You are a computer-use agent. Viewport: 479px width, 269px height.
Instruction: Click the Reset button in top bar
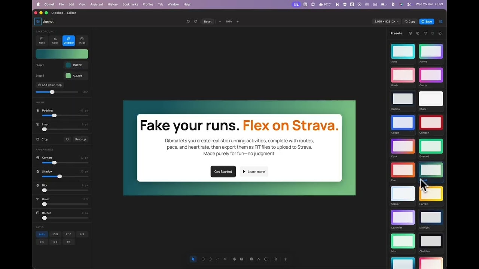(x=208, y=21)
